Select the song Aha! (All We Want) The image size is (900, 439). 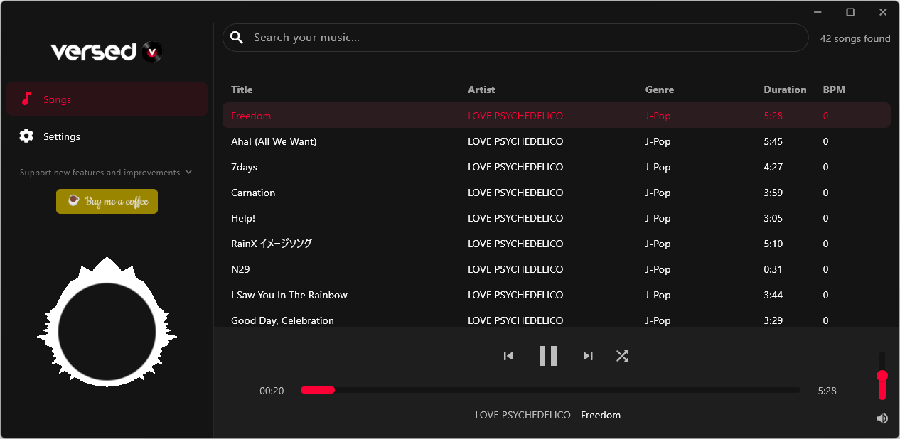[x=556, y=141]
